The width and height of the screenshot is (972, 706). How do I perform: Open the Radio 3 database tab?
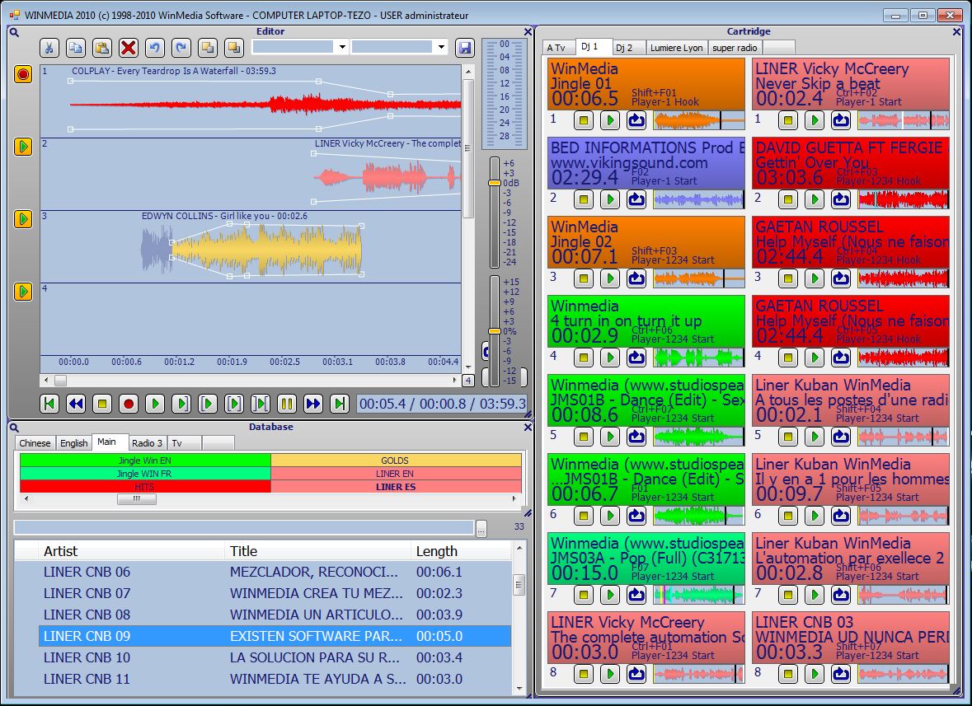(x=148, y=443)
